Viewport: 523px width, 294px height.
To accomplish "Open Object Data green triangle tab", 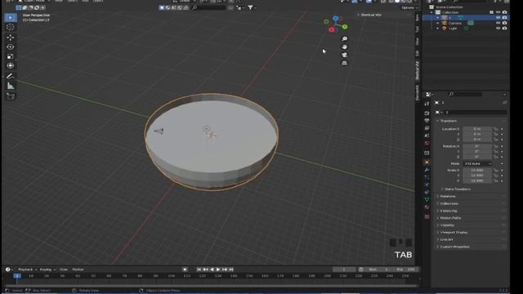I will (x=427, y=199).
